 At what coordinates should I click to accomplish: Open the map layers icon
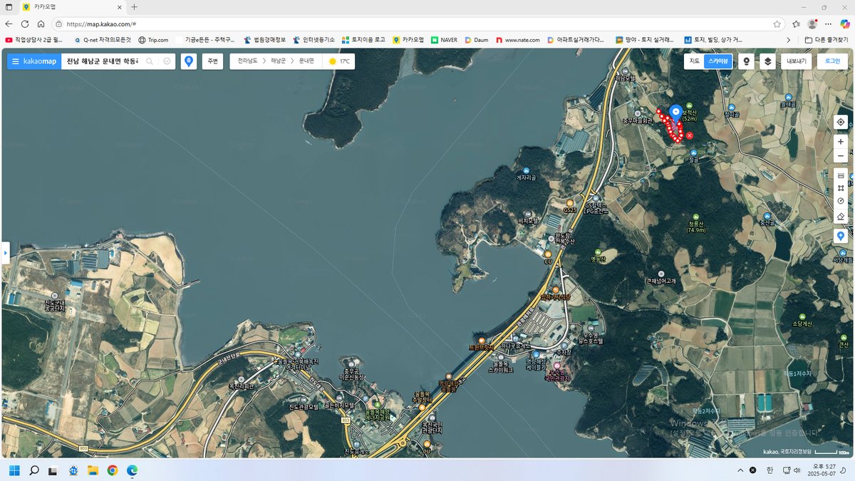click(767, 61)
